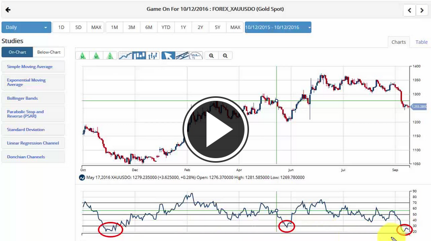Select the 1D range button
The width and height of the screenshot is (431, 241).
[61, 27]
